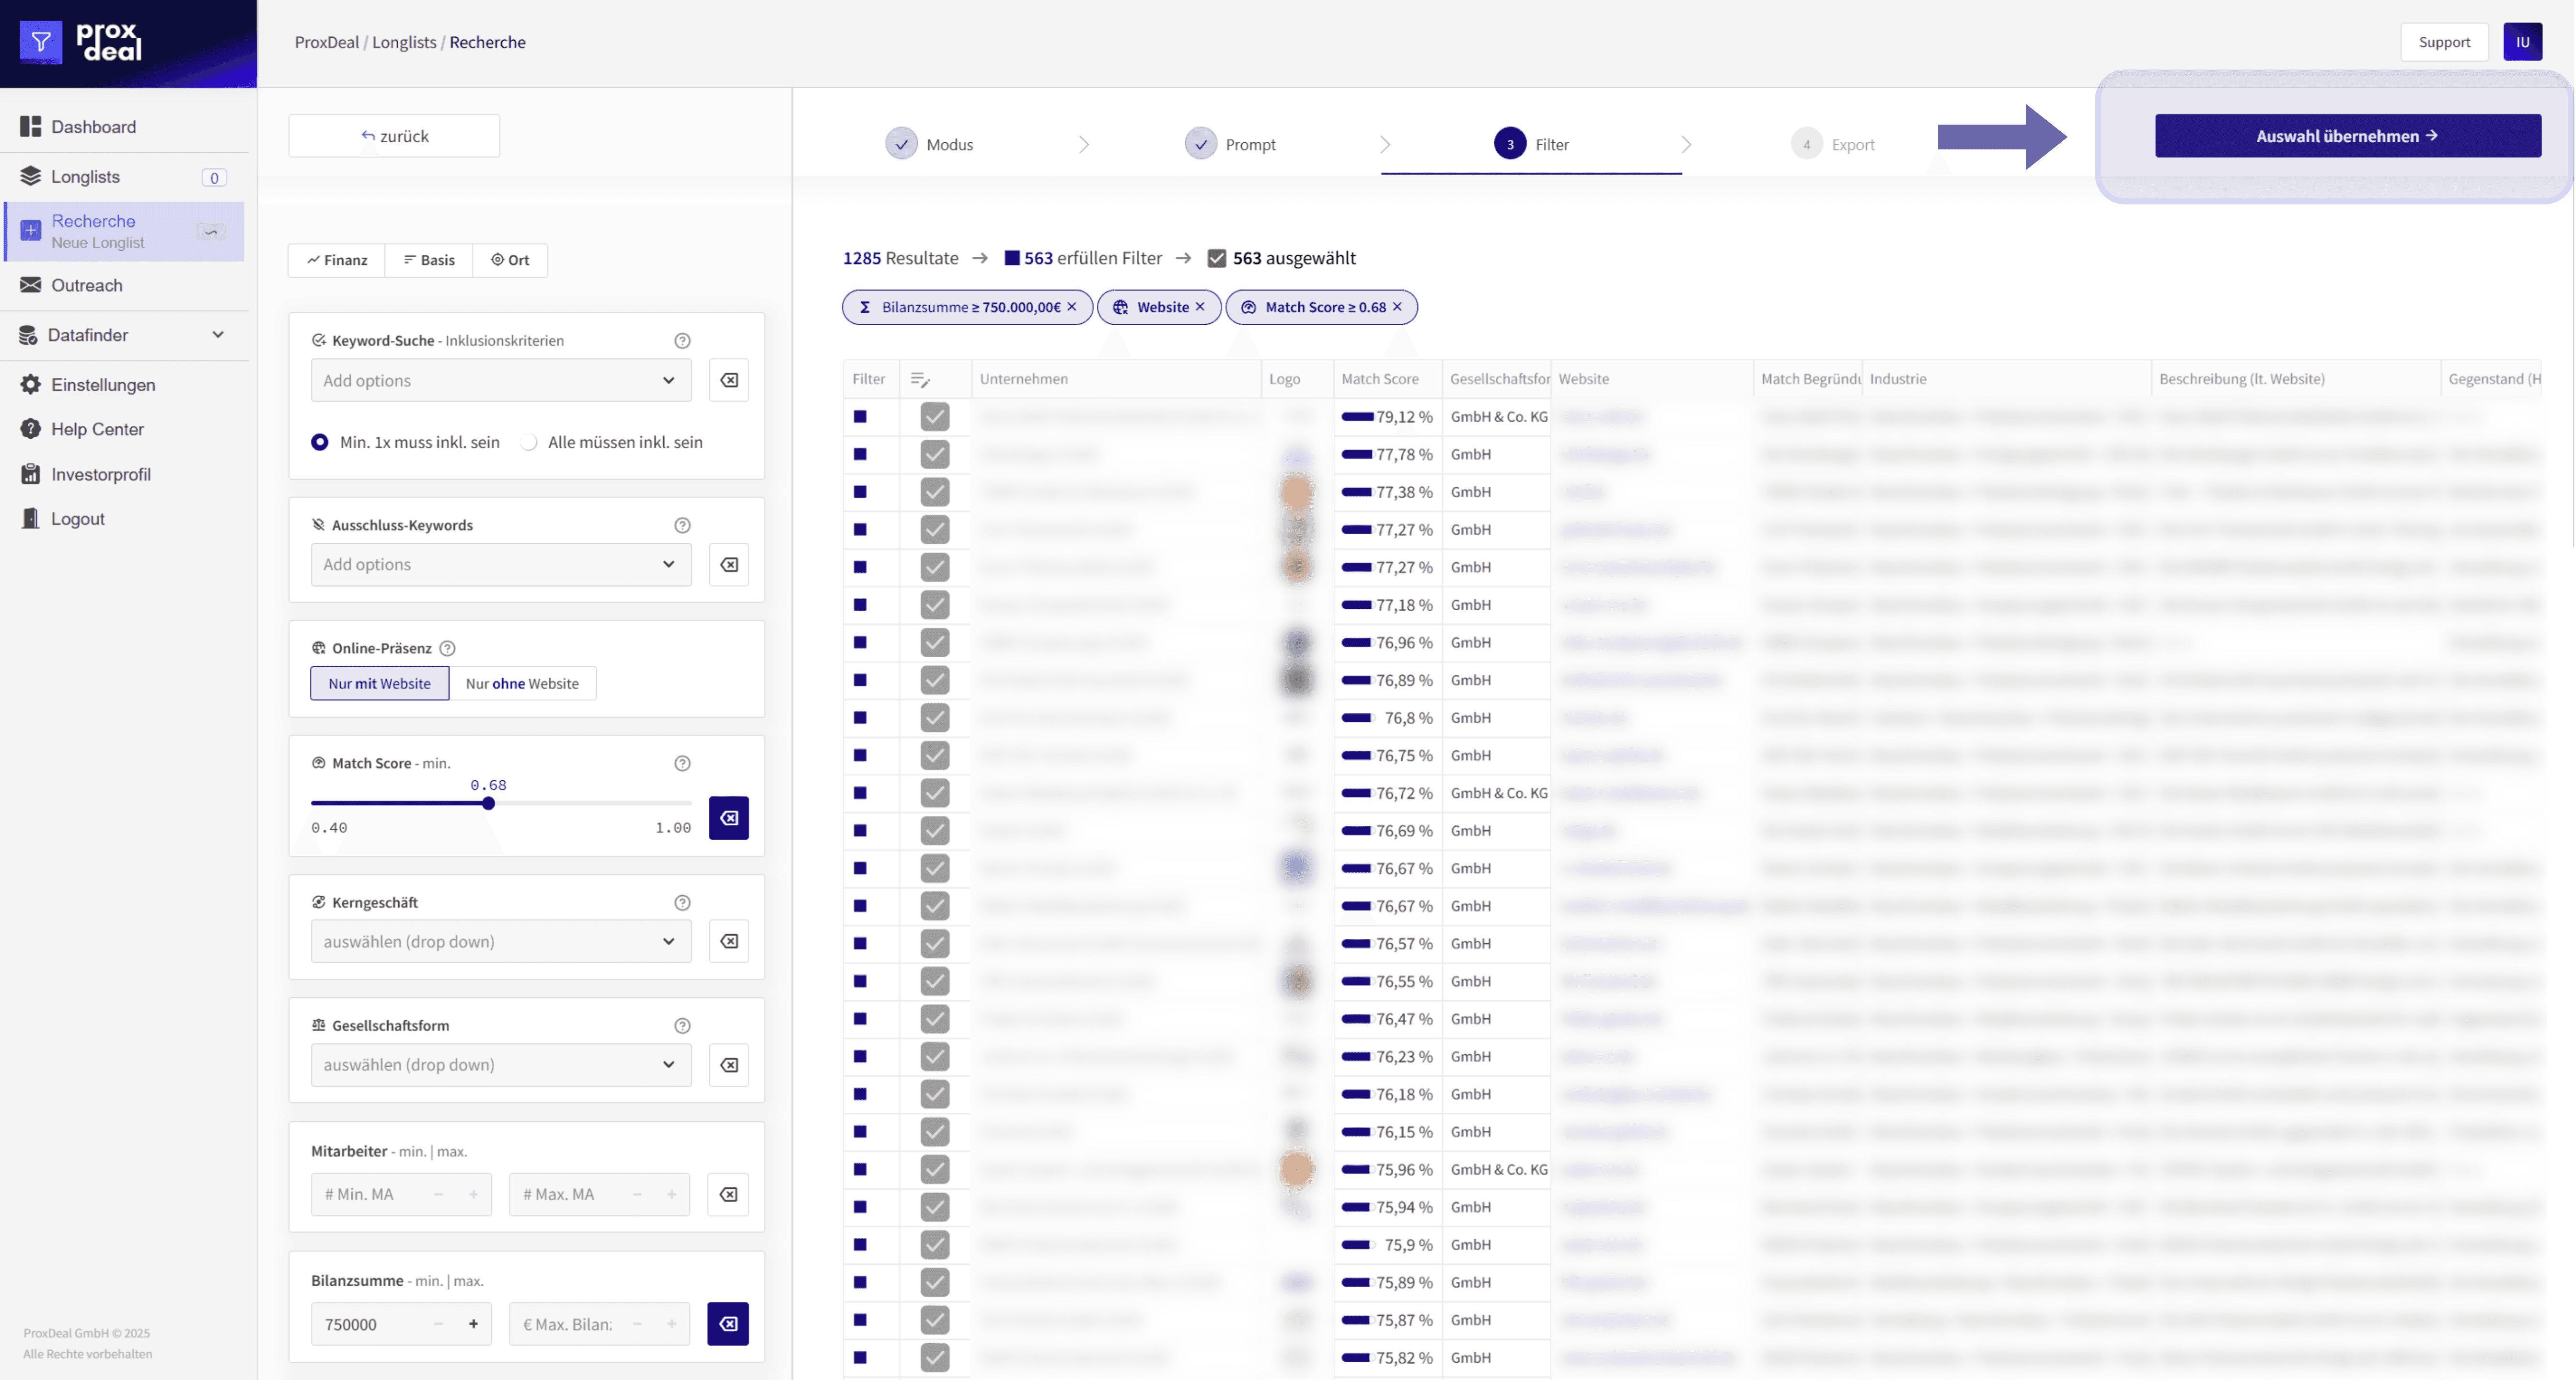Image resolution: width=2576 pixels, height=1380 pixels.
Task: Click the zurück button
Action: point(394,136)
